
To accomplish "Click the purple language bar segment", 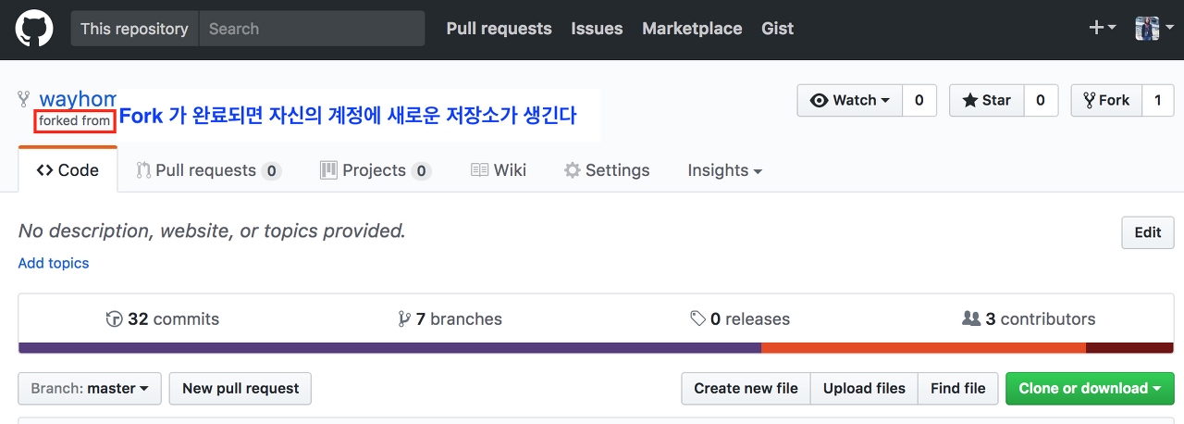I will (389, 348).
